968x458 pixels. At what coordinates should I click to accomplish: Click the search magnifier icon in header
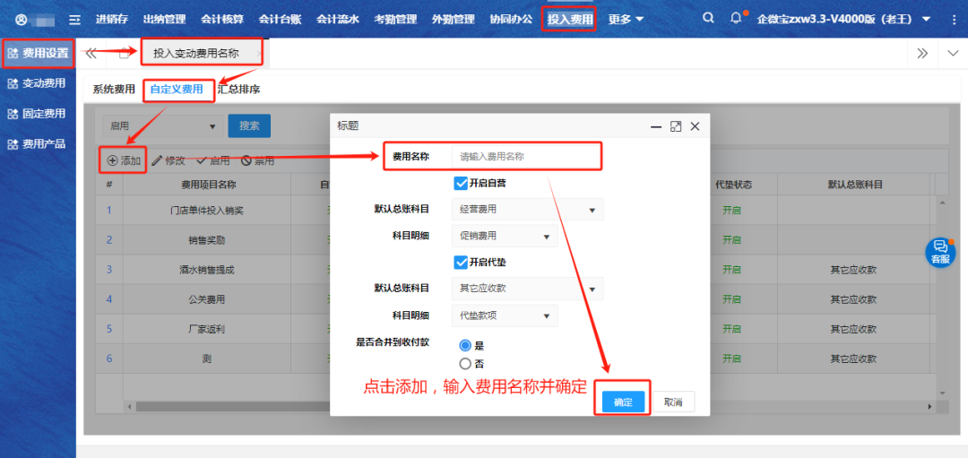pyautogui.click(x=708, y=19)
